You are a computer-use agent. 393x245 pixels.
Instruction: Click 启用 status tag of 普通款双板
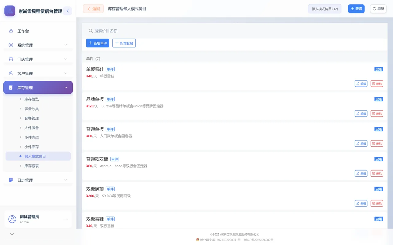379,159
